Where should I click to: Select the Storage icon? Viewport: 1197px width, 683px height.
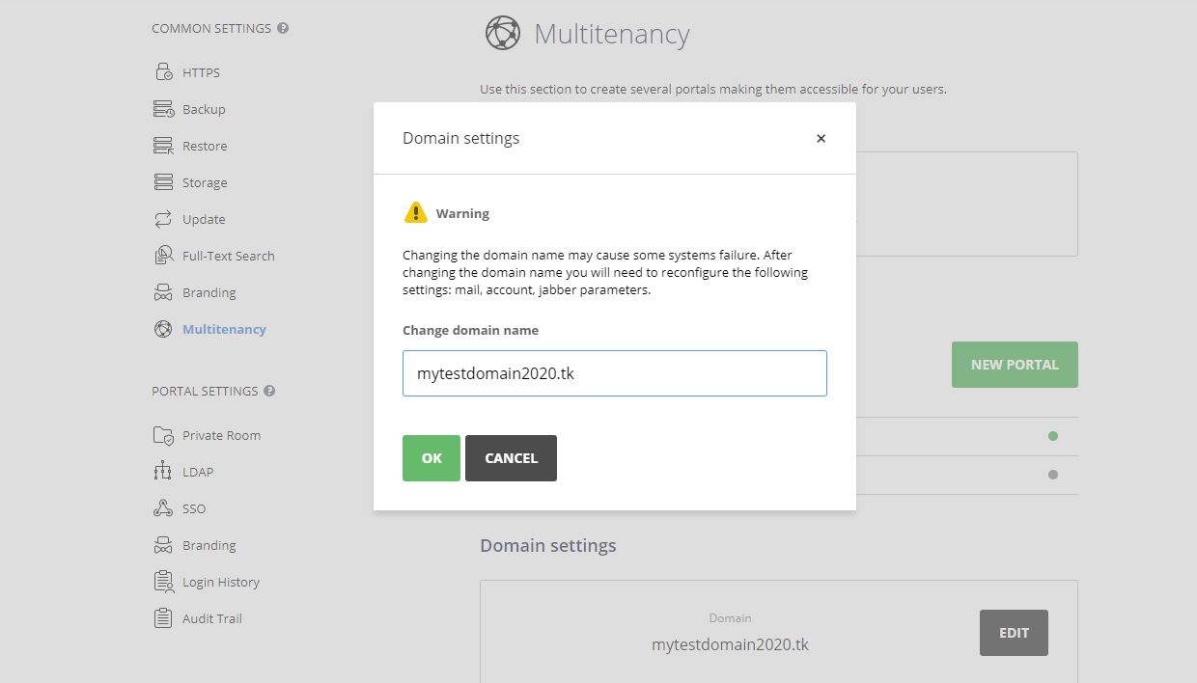click(x=162, y=181)
